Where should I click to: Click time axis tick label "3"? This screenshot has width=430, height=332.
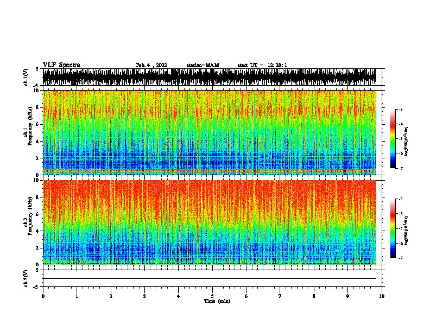pyautogui.click(x=144, y=296)
